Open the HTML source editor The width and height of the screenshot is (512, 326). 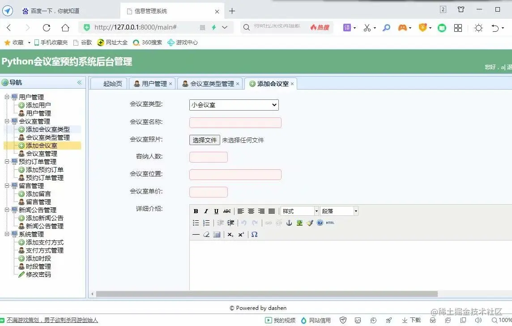[x=330, y=223]
